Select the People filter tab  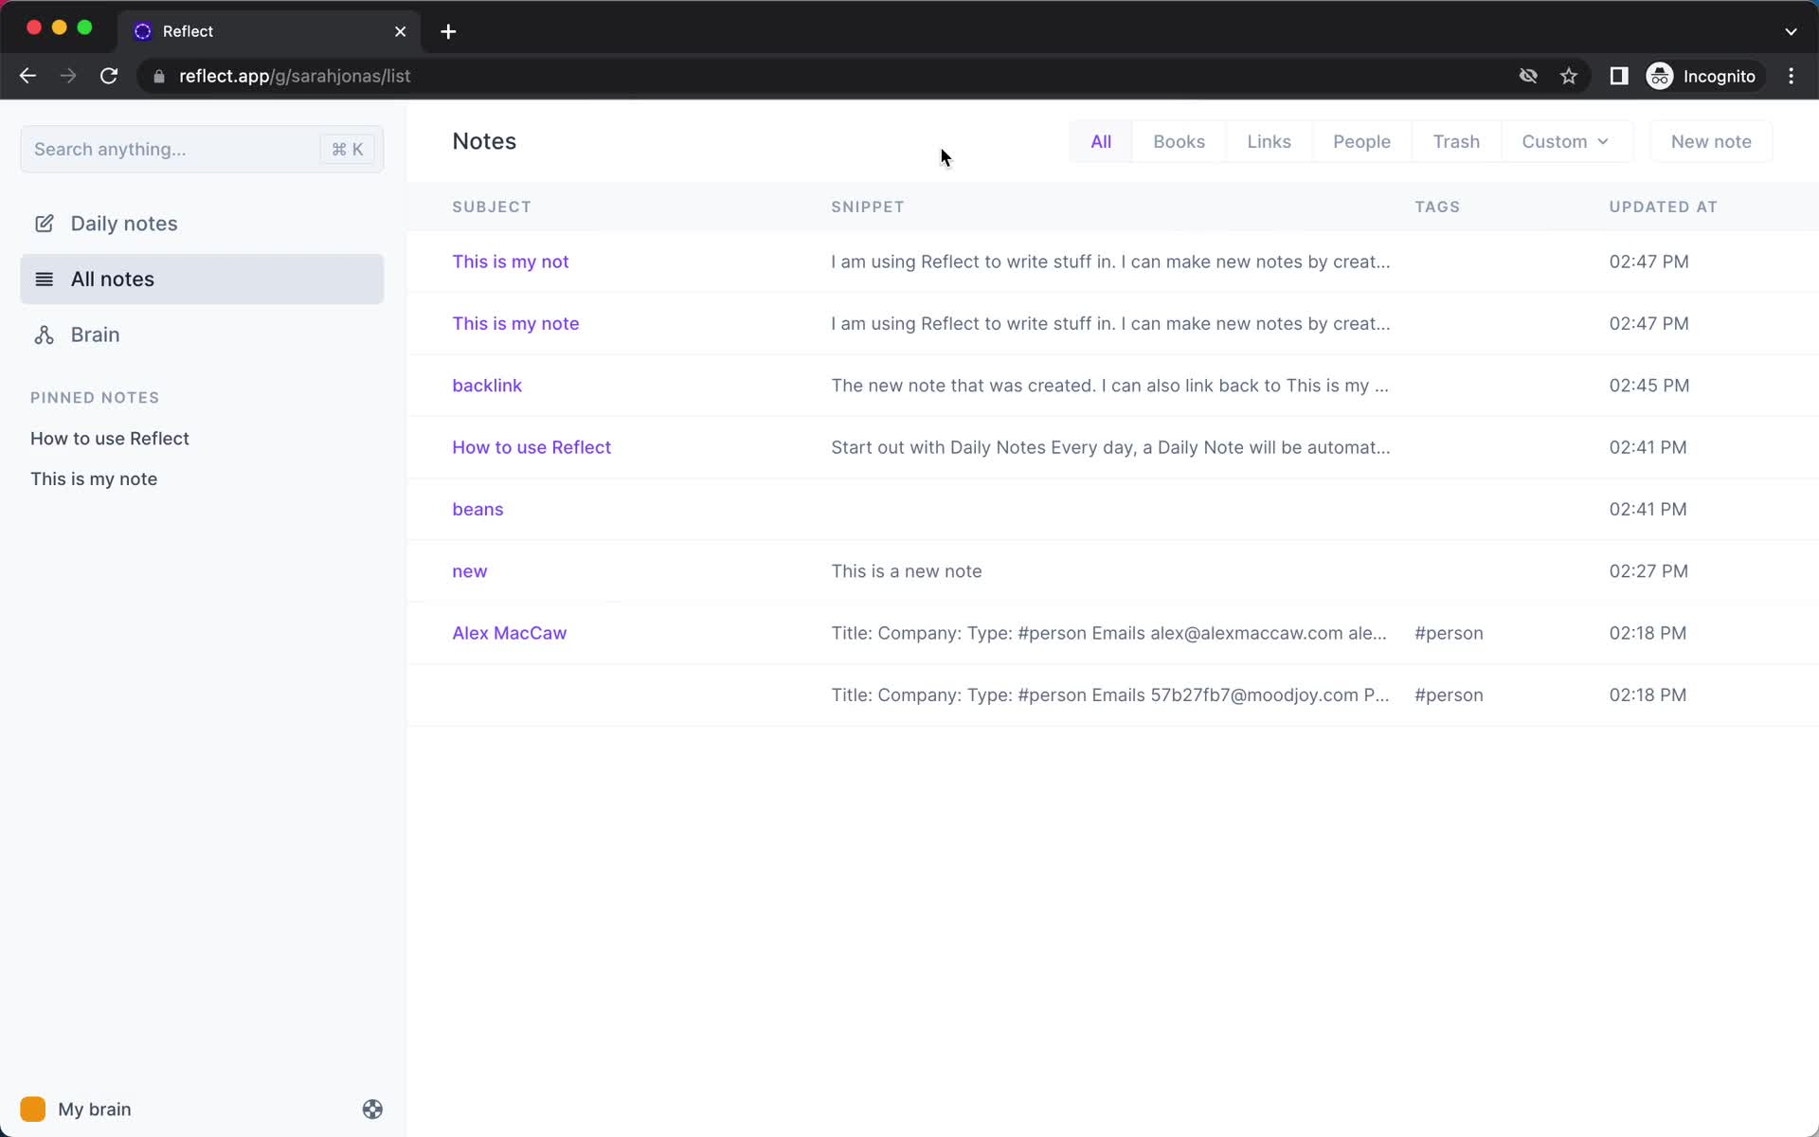point(1362,141)
